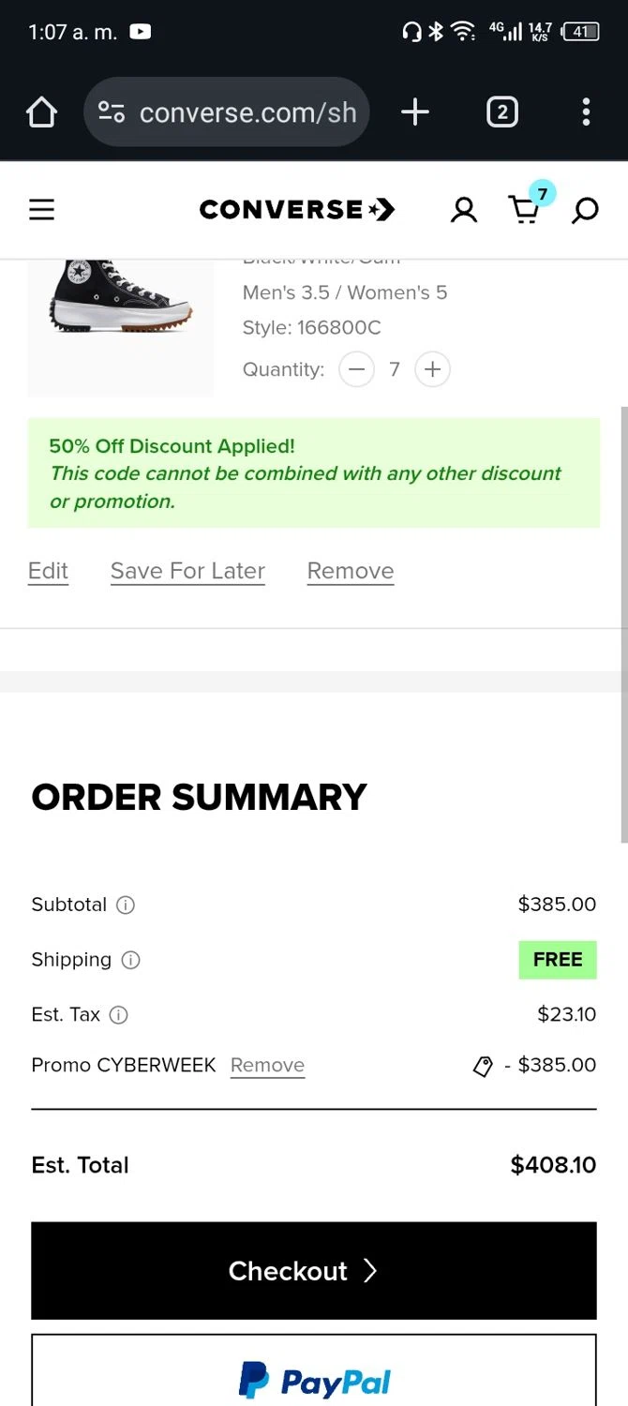Open the browser three-dot menu

coord(586,113)
